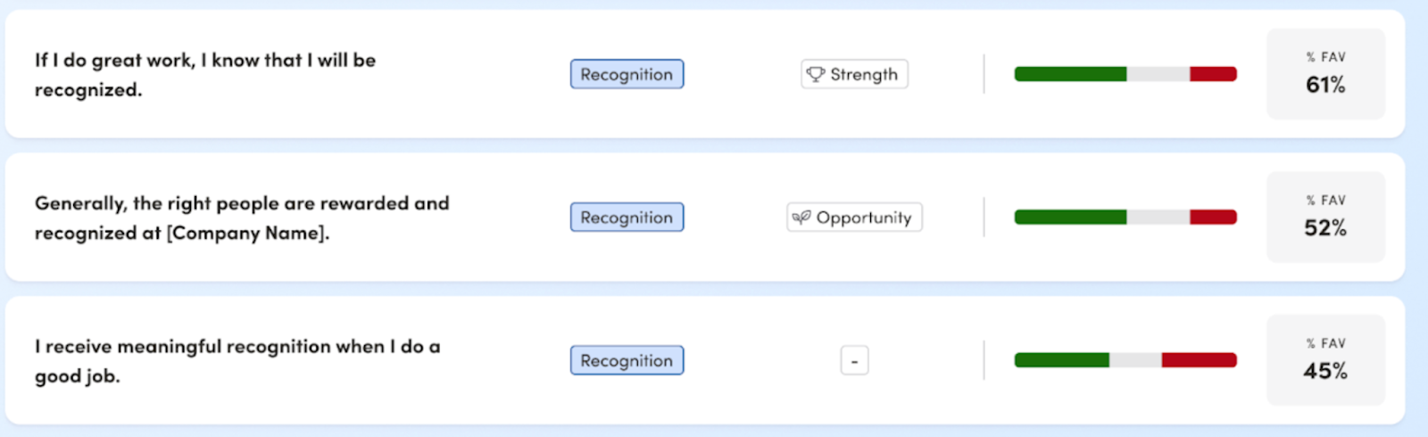Select the Recognition tag beside the 45% score
Viewport: 1428px width, 437px height.
[x=627, y=360]
